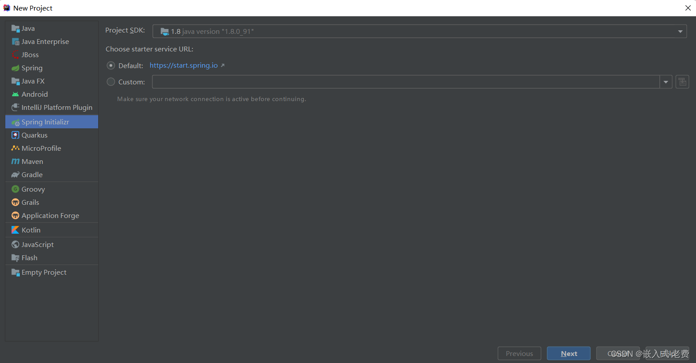Viewport: 696px width, 363px height.
Task: Close the New Project dialog
Action: pyautogui.click(x=688, y=8)
